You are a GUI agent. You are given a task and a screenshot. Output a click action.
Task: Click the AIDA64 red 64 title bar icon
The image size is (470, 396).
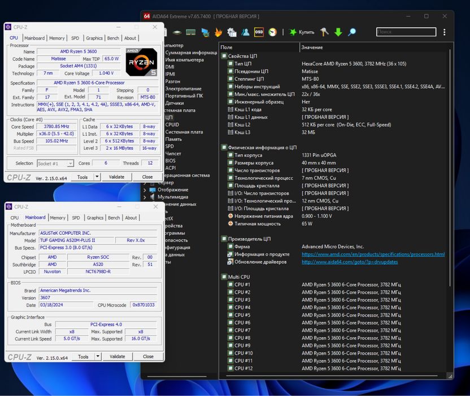pos(146,16)
